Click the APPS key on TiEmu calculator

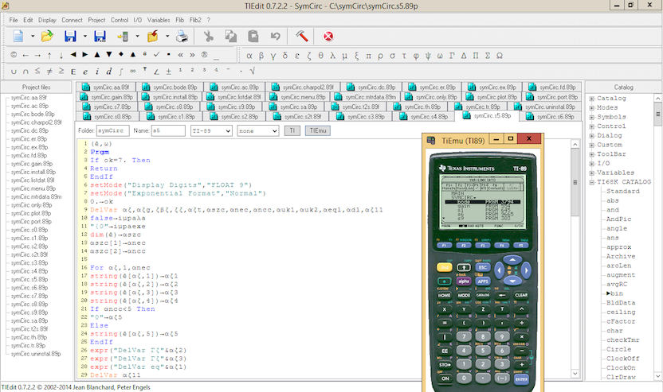pos(483,281)
